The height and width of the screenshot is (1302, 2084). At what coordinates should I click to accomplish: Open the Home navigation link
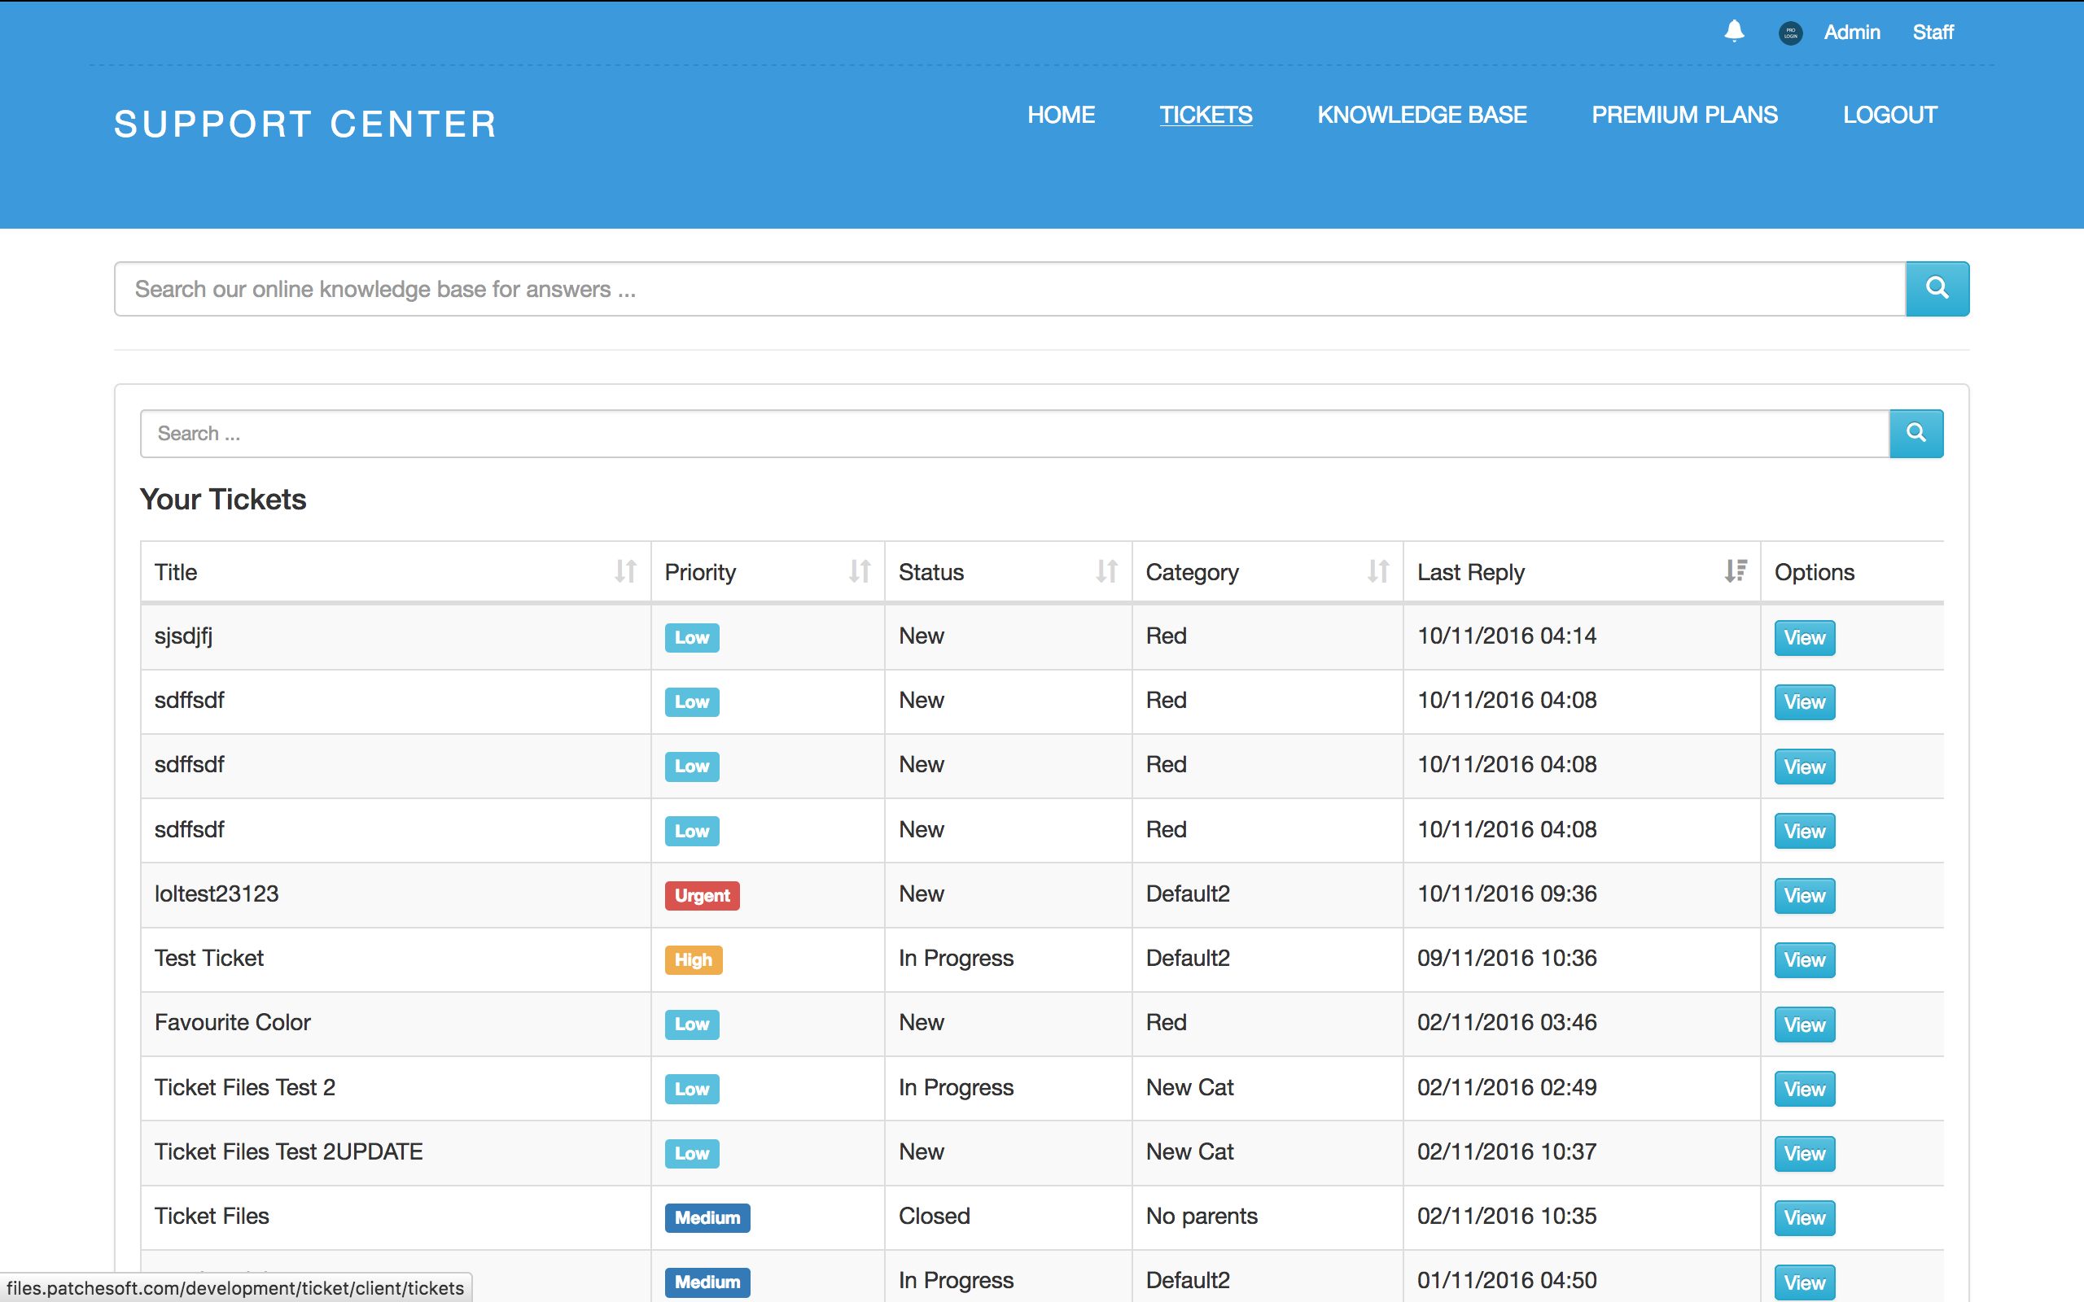[x=1061, y=115]
